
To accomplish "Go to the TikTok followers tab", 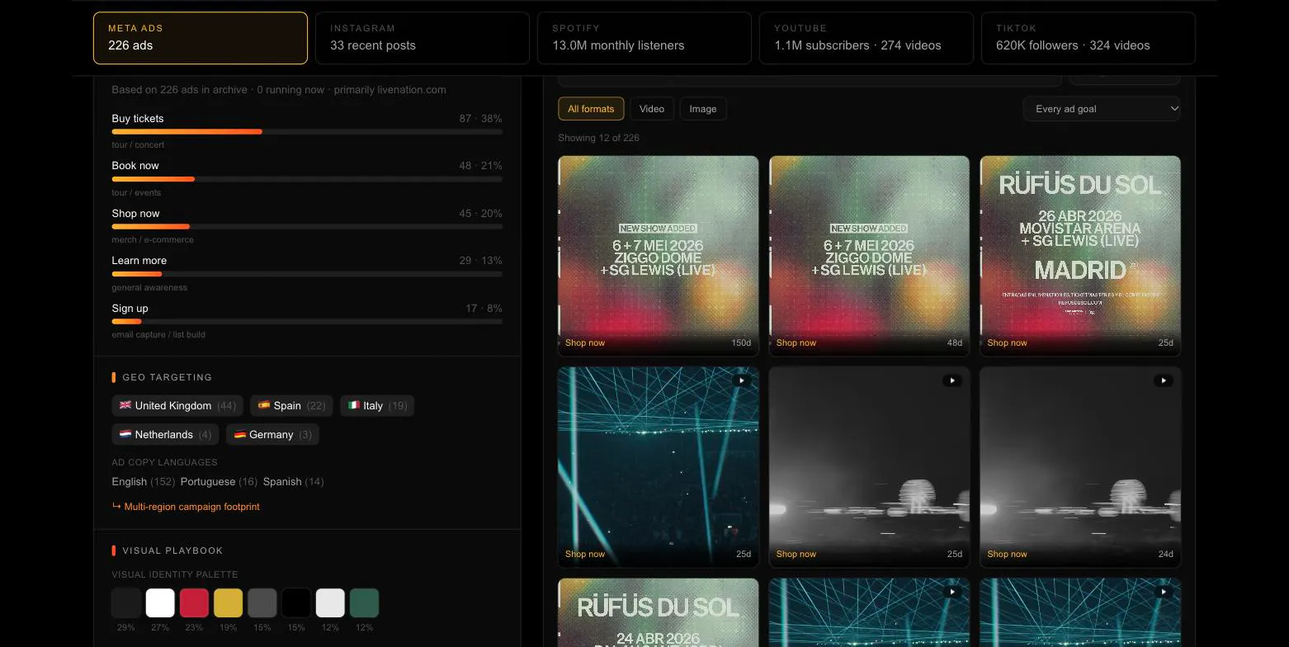I will [x=1088, y=38].
